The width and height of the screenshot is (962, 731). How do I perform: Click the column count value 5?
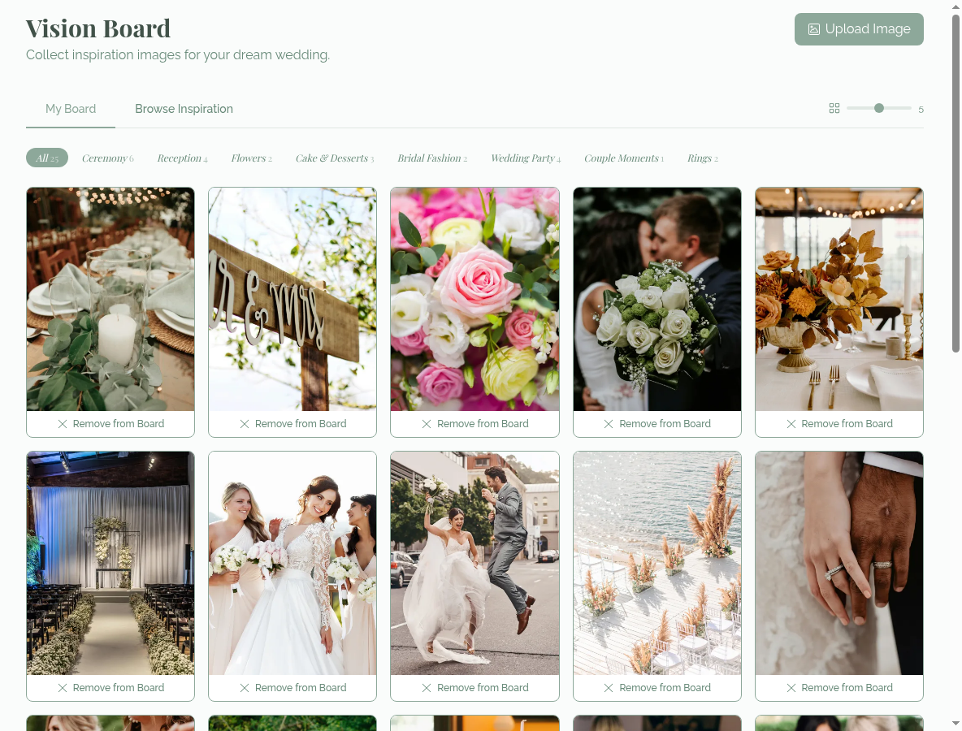point(921,109)
